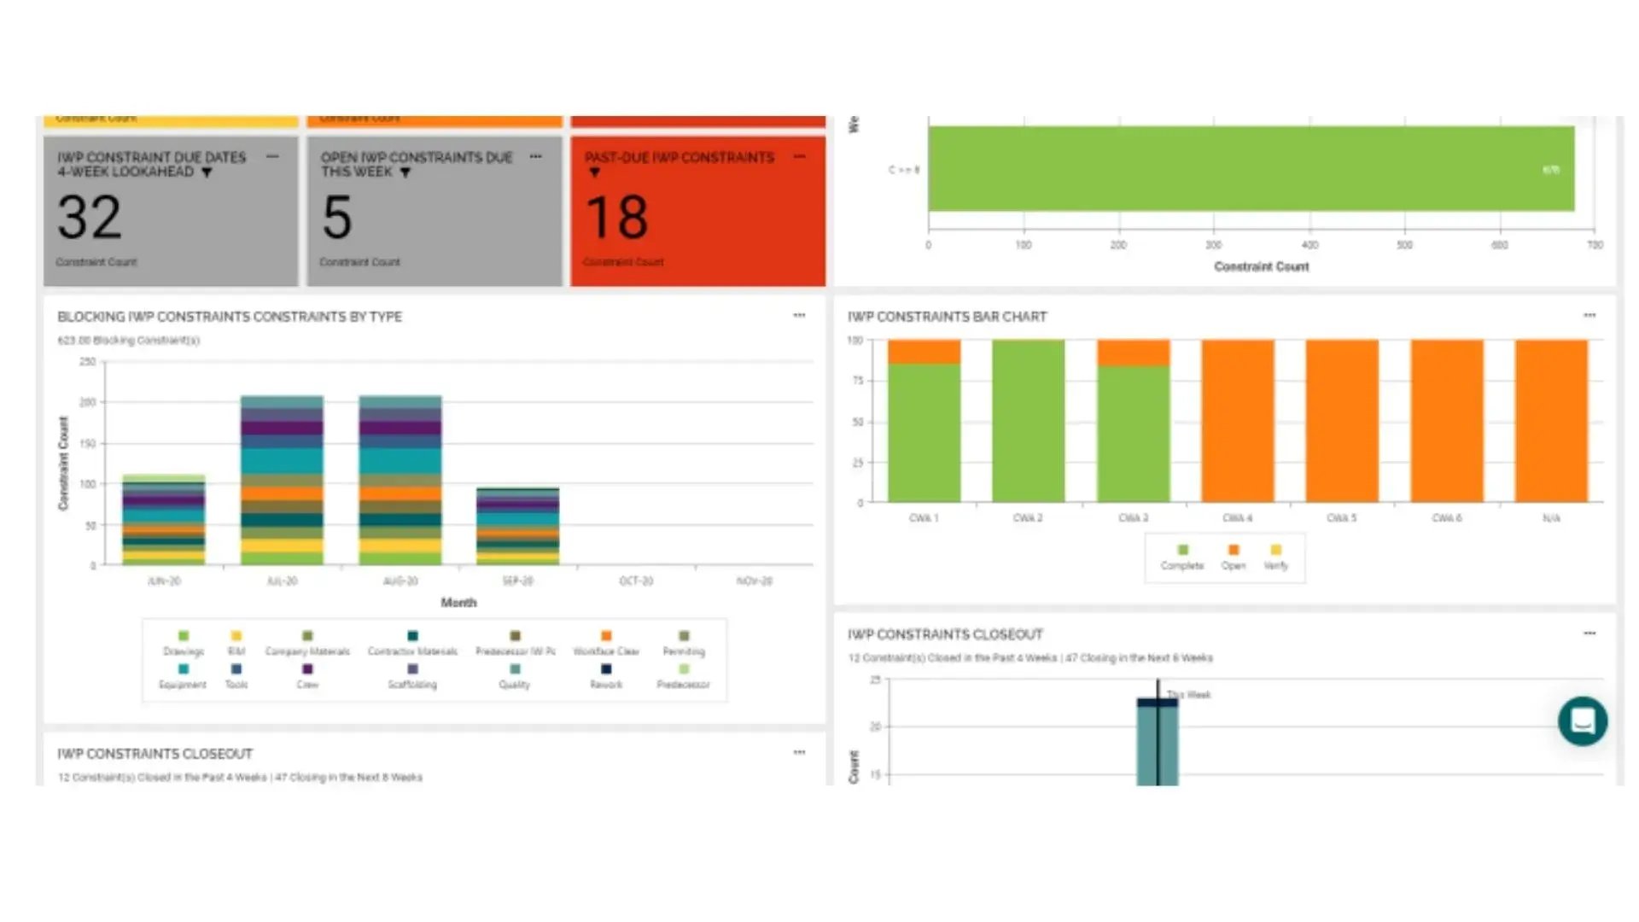Toggle the Predecessor legend series

(x=683, y=677)
